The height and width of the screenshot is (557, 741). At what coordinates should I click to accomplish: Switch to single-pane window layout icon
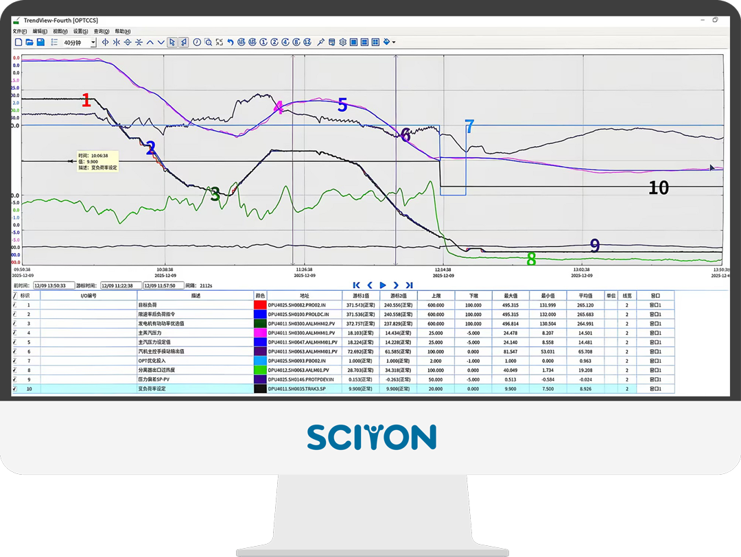(x=353, y=42)
